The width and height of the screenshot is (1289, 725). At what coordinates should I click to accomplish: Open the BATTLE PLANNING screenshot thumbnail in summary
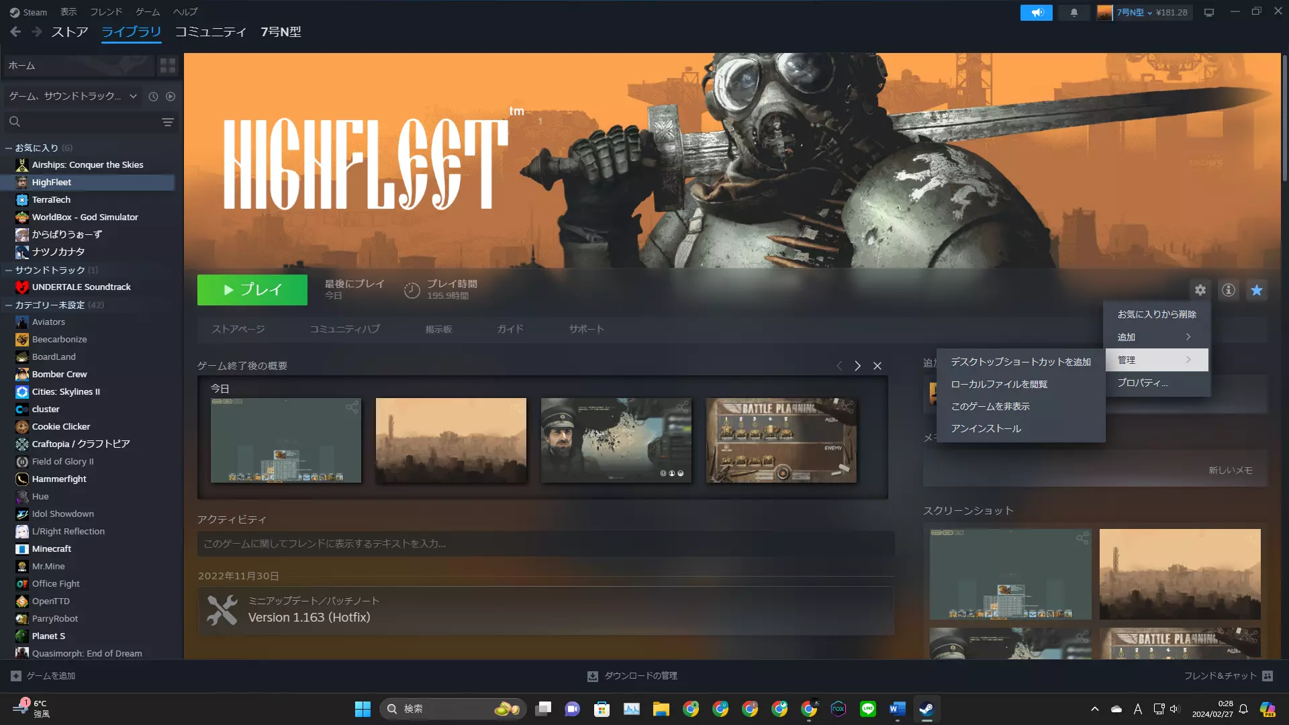click(781, 440)
